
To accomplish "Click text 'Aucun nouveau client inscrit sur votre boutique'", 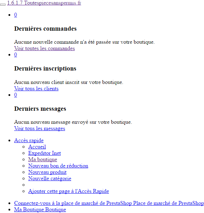I will (x=69, y=82).
